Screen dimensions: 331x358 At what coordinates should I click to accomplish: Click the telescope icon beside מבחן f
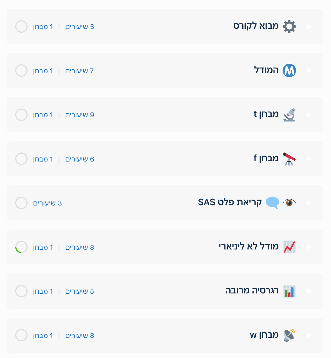pos(289,159)
